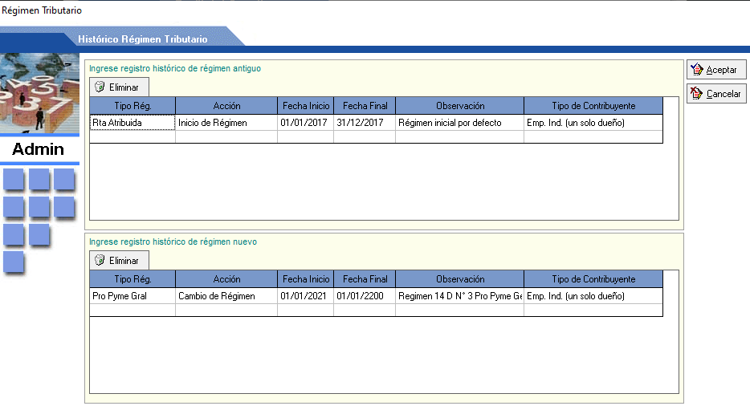Click Acción header in régimen nuevo table
Viewport: 750px width, 410px height.
pyautogui.click(x=226, y=279)
